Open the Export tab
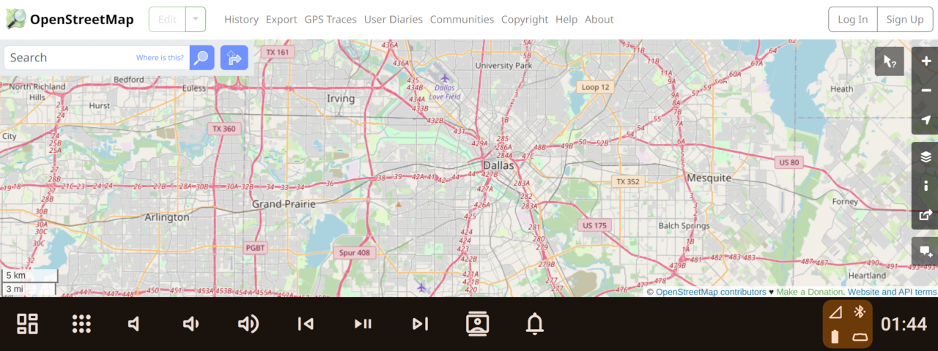This screenshot has height=351, width=938. (281, 20)
